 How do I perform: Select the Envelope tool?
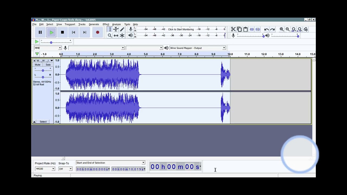[x=116, y=29]
